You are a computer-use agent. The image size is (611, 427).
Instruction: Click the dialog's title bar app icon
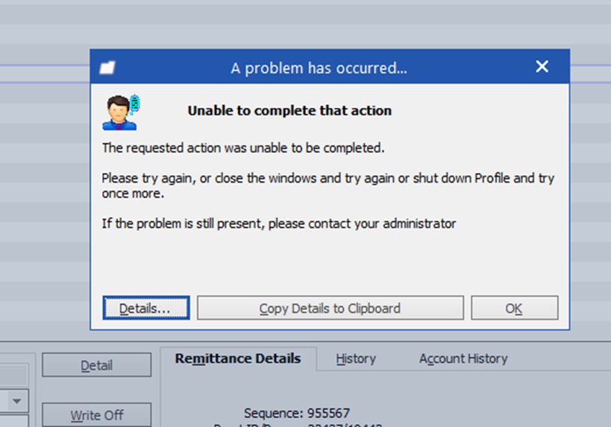(x=107, y=68)
